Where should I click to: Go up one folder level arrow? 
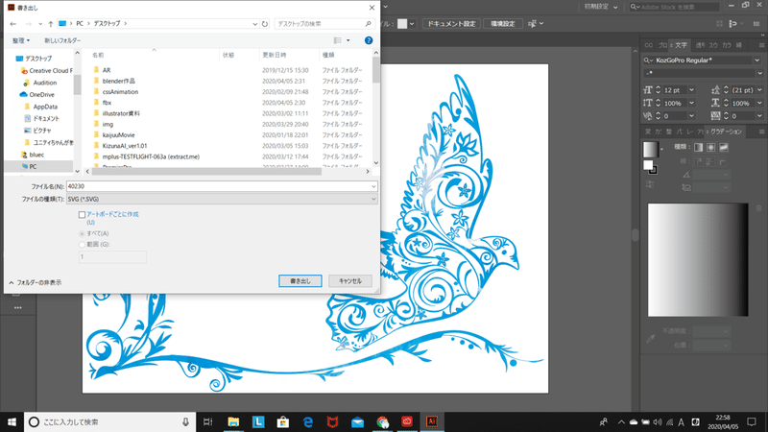(51, 23)
